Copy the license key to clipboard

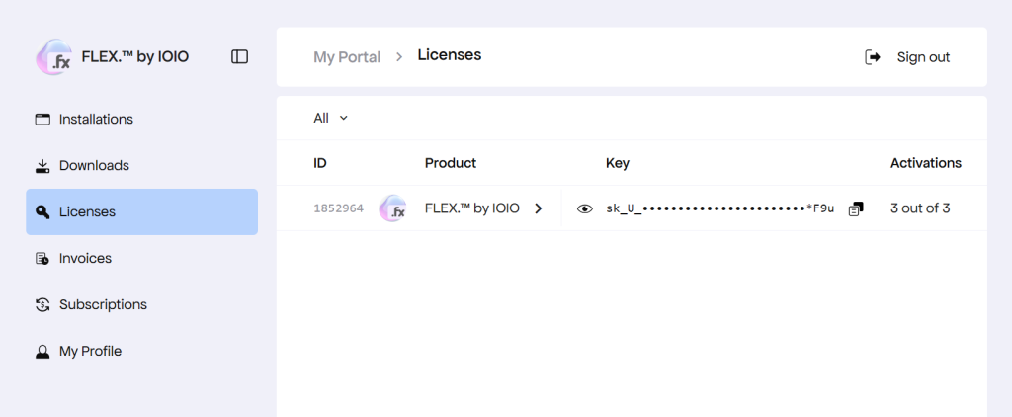coord(856,208)
